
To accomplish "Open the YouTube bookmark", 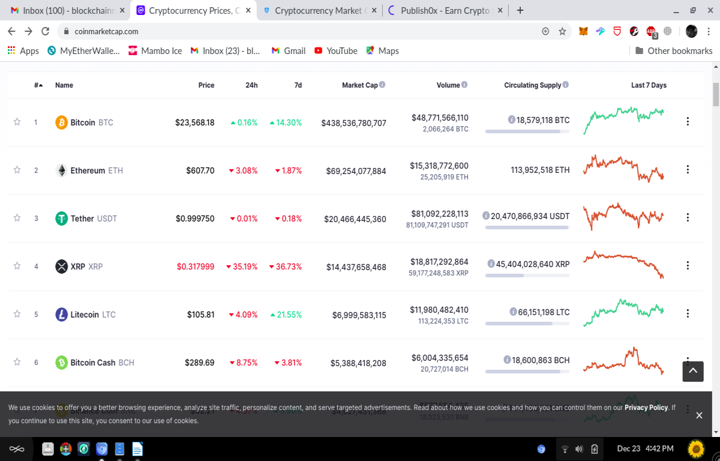I will coord(336,51).
